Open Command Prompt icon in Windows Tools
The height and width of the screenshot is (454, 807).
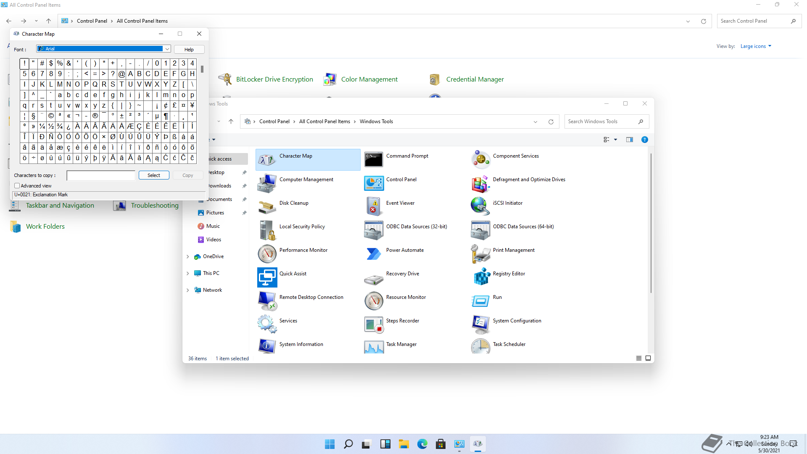pyautogui.click(x=374, y=160)
